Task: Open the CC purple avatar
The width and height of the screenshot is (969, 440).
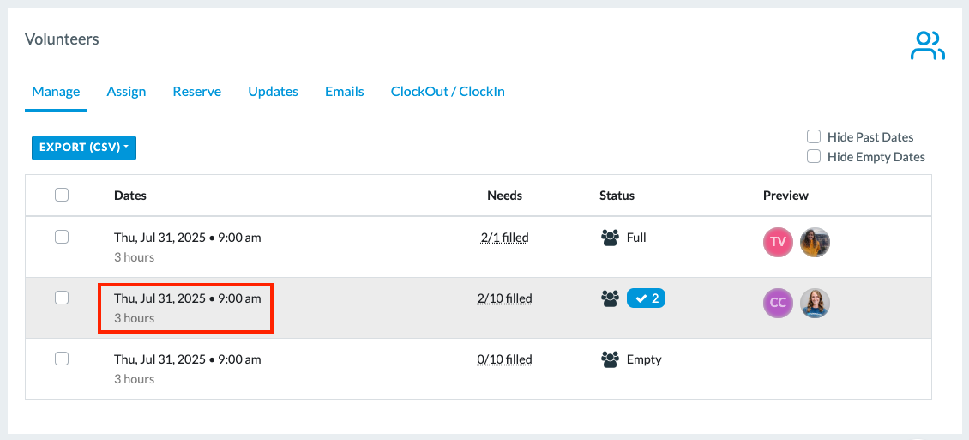Action: coord(778,303)
